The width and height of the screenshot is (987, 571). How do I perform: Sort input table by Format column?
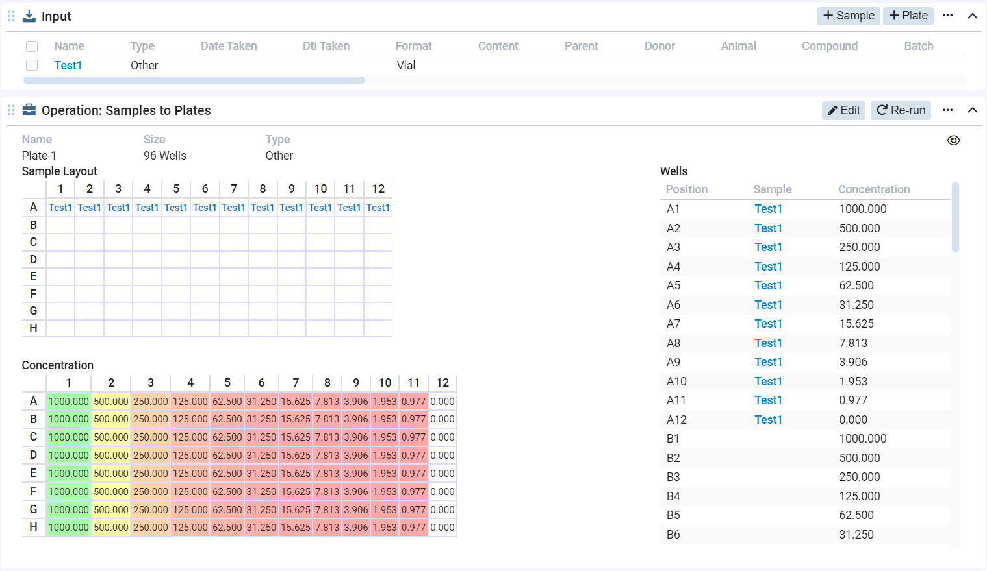coord(413,46)
